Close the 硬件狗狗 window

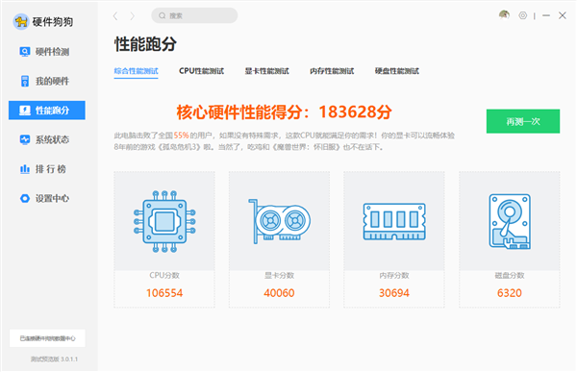tap(563, 15)
